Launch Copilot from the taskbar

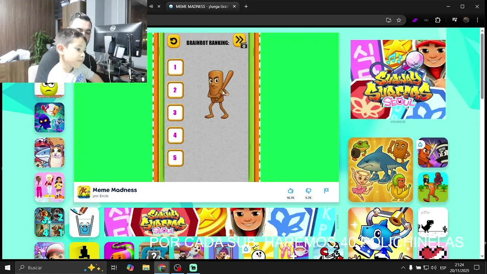[130, 268]
